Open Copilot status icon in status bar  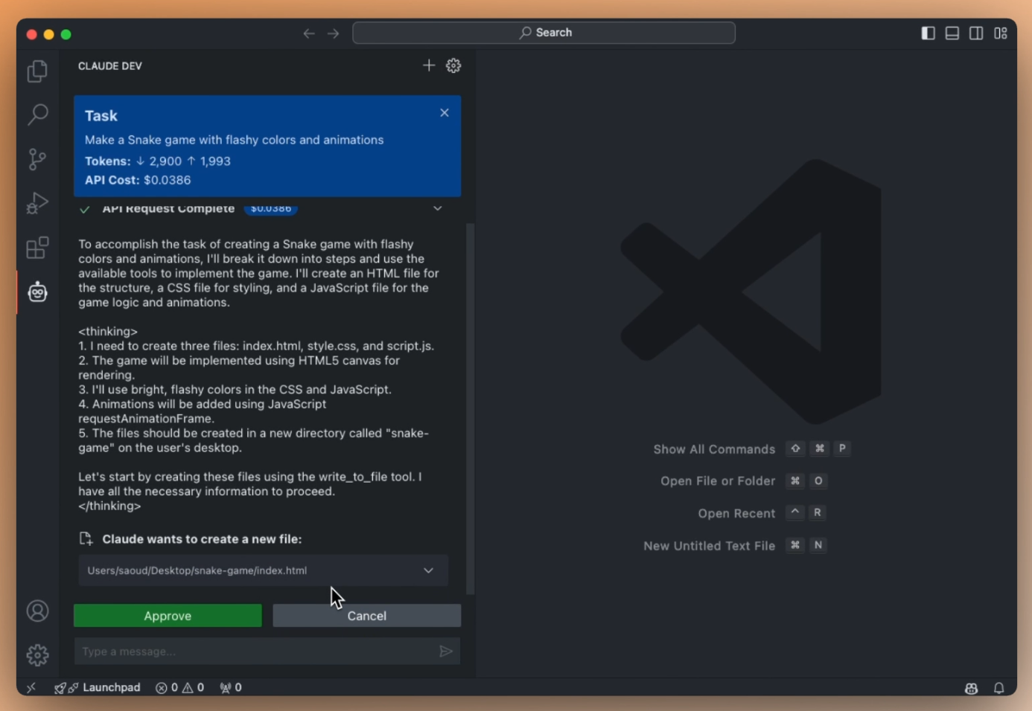tap(971, 689)
